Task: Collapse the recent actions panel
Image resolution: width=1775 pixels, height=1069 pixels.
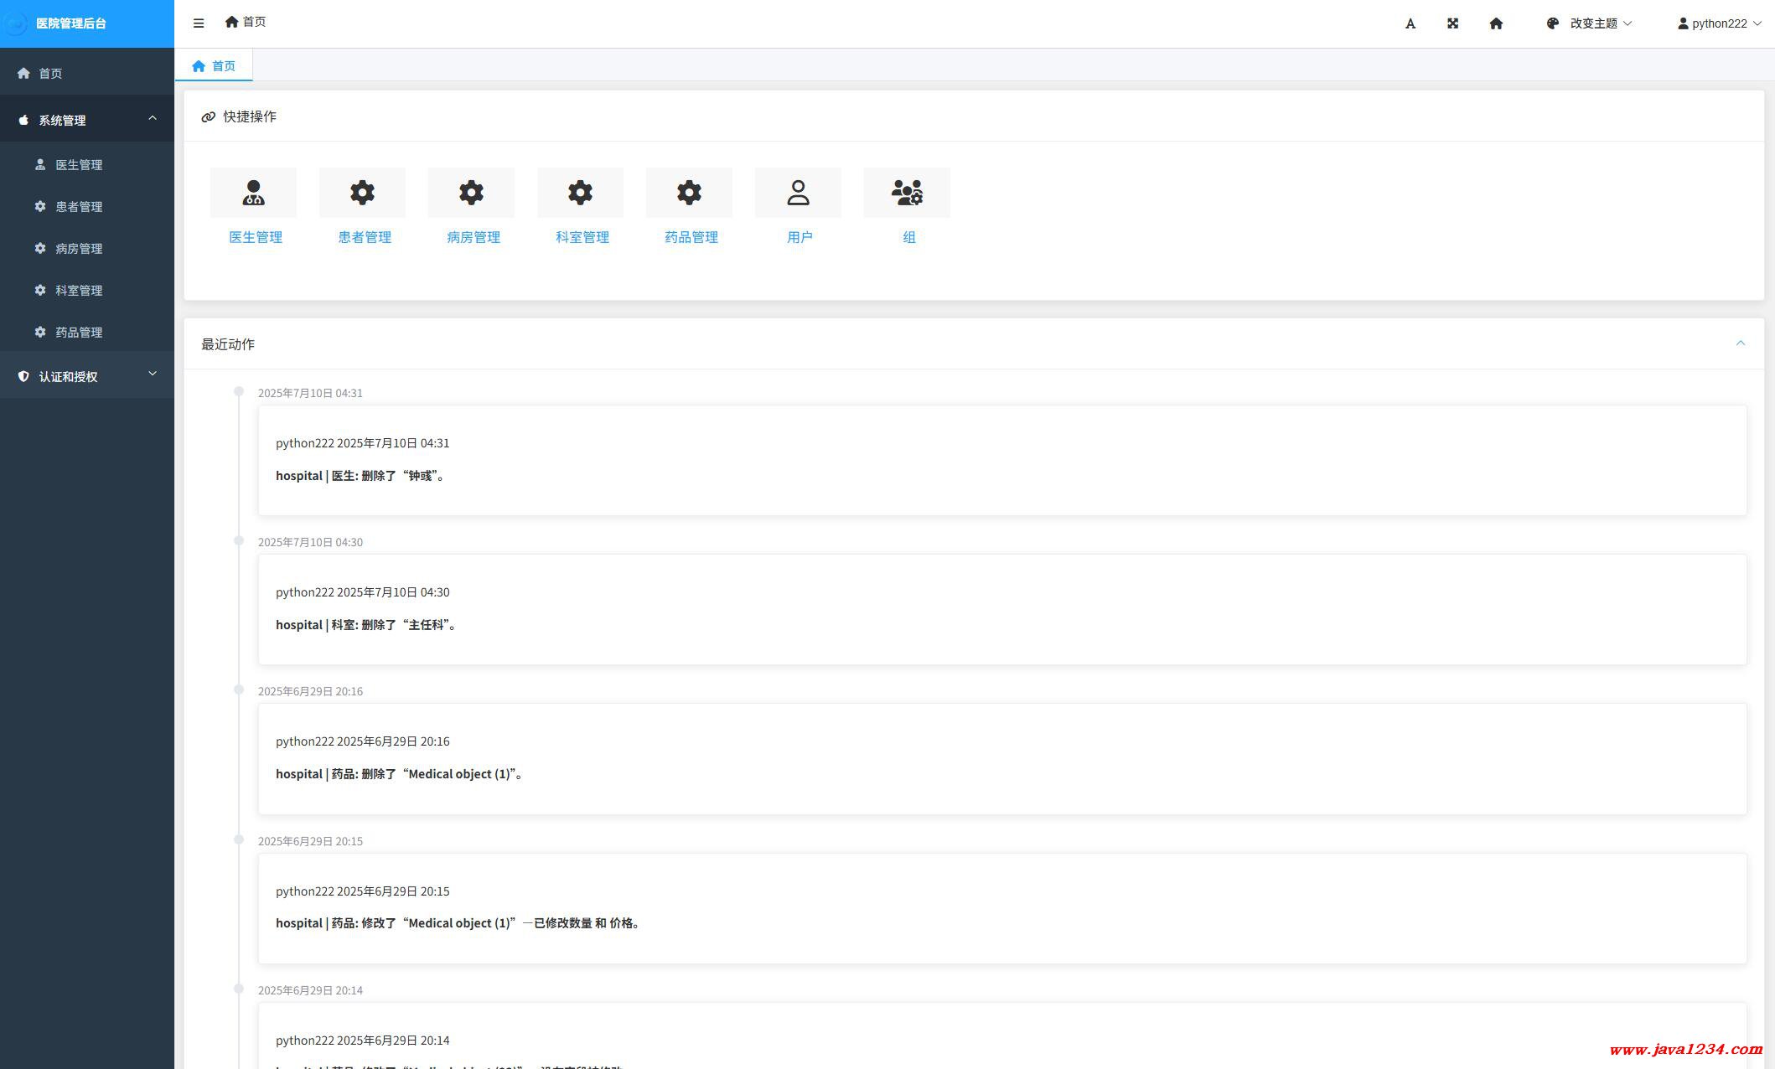Action: click(1741, 343)
